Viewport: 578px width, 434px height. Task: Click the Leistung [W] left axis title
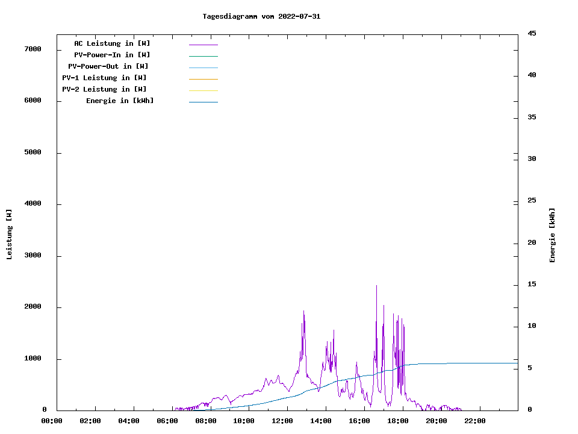(x=9, y=234)
